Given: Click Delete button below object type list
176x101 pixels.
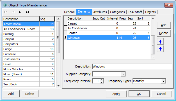Looking at the screenshot, I should click(30, 94).
